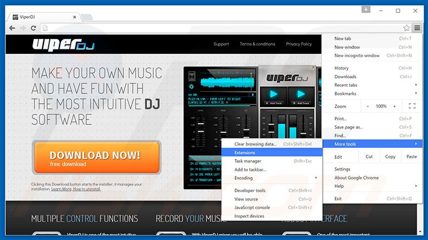Select Inspect devices item
Screen dimensions: 428x240
[x=272, y=216]
